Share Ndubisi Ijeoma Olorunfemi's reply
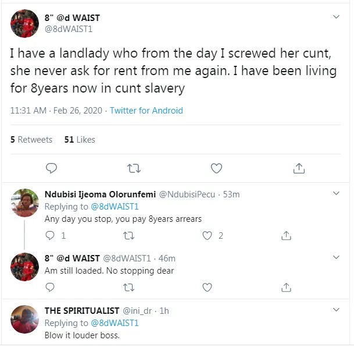Screen dimensions: 354x347 tap(286, 236)
